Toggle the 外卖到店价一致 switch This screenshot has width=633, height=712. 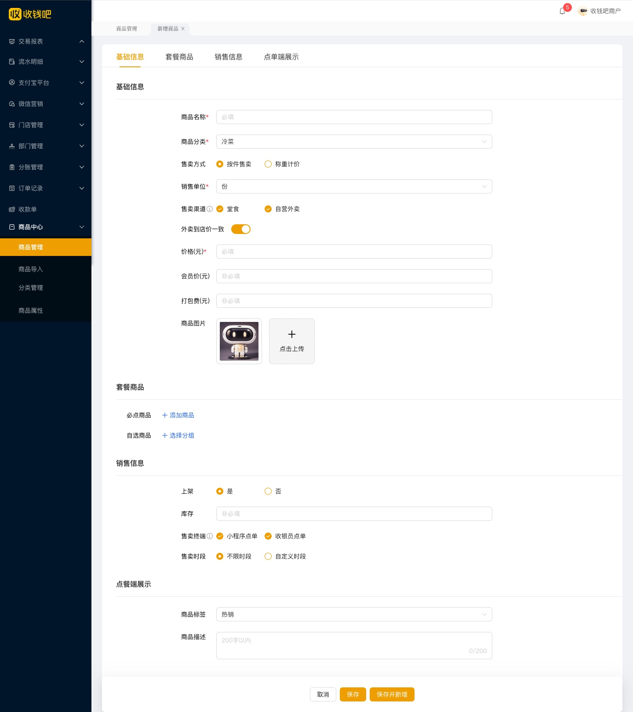(x=241, y=229)
